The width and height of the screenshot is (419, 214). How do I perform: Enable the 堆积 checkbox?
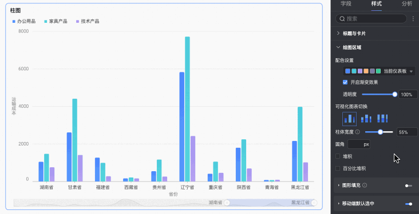[x=338, y=156]
